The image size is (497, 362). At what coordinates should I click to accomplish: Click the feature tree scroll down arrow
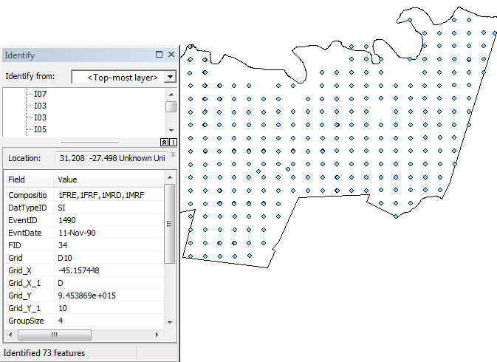click(171, 130)
